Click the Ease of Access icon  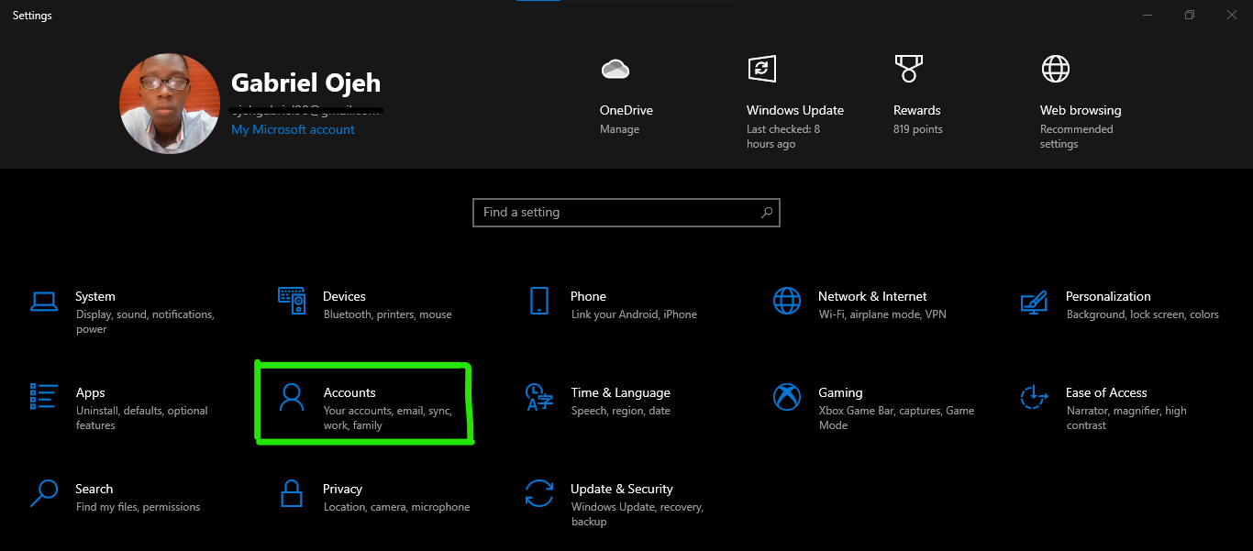(x=1034, y=397)
